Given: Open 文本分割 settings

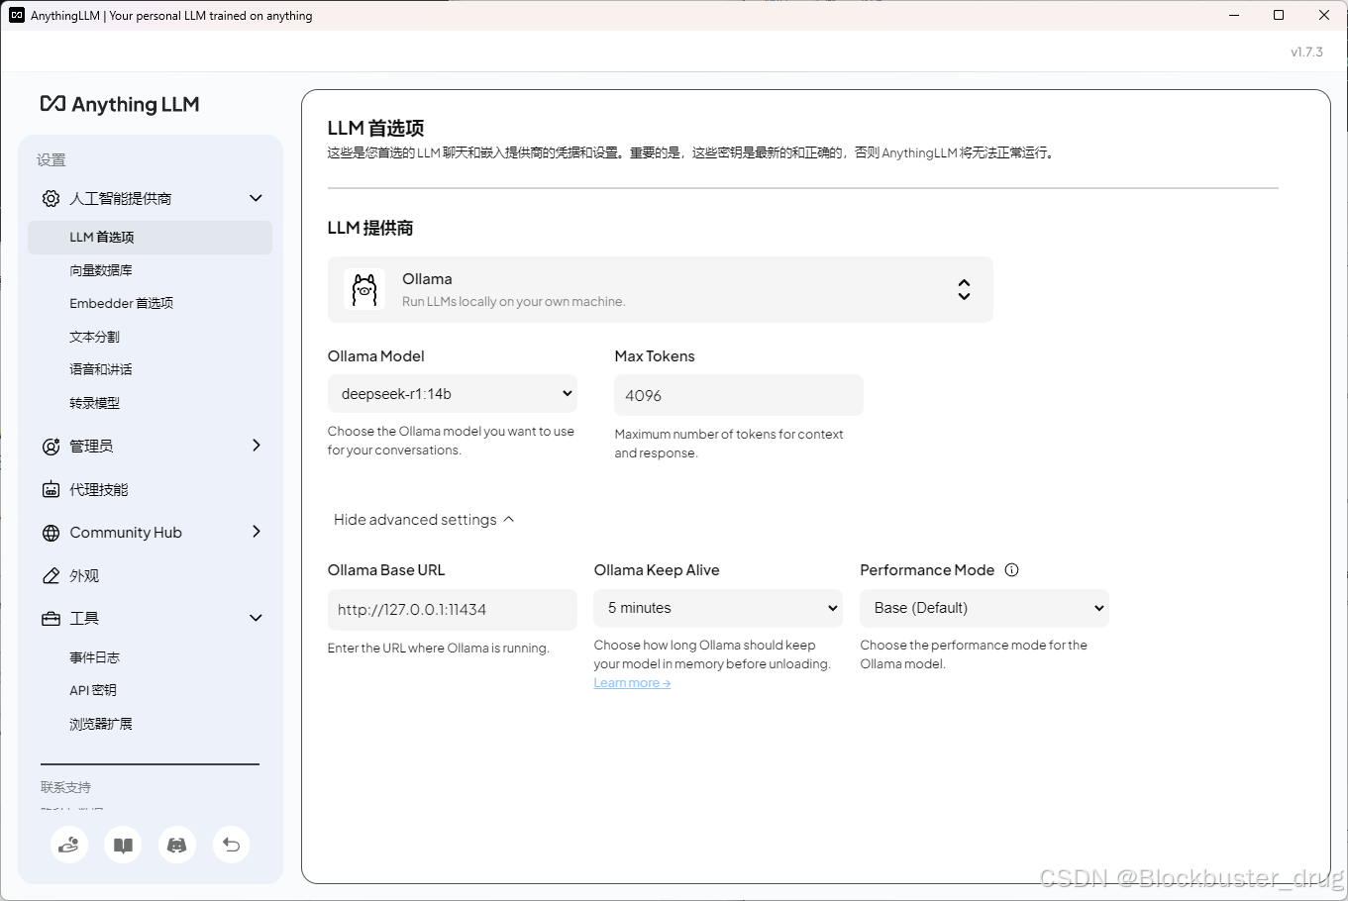Looking at the screenshot, I should coord(94,337).
